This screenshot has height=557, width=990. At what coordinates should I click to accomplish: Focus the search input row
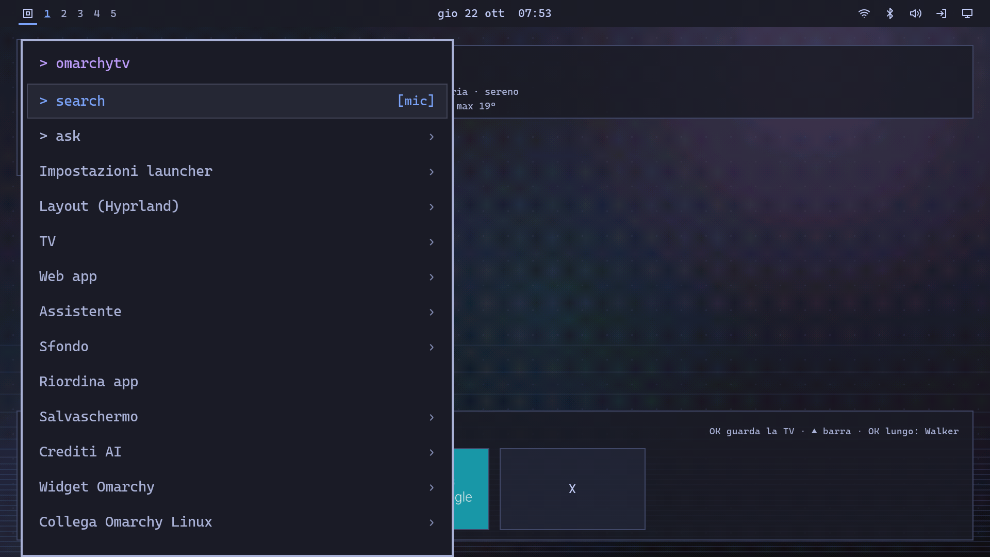coord(237,101)
